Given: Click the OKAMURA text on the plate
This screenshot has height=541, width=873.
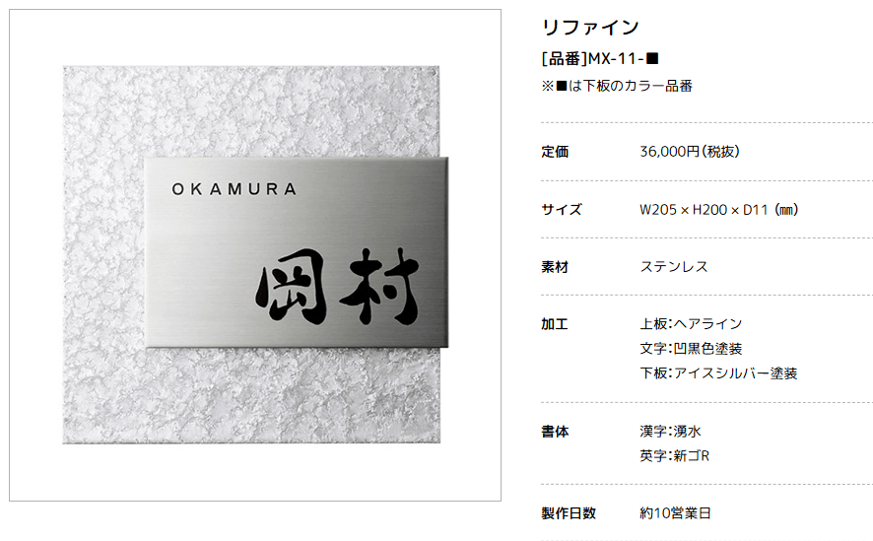Looking at the screenshot, I should tap(234, 189).
